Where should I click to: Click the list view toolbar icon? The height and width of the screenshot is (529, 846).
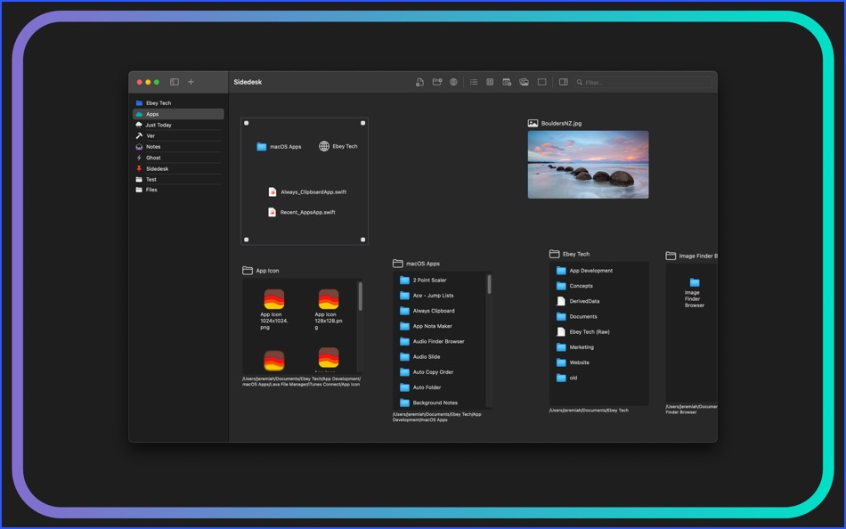[x=474, y=82]
